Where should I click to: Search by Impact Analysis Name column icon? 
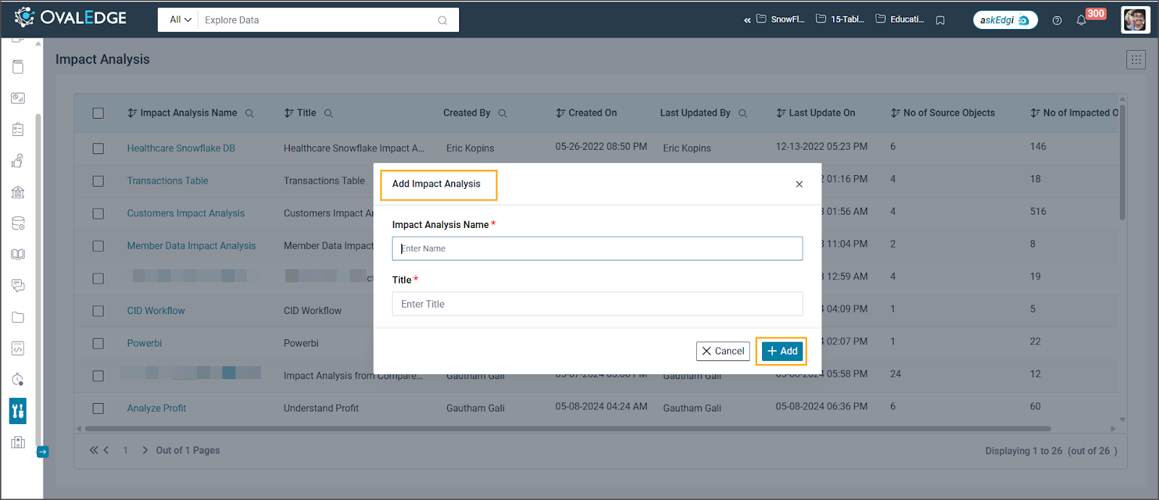click(x=250, y=114)
